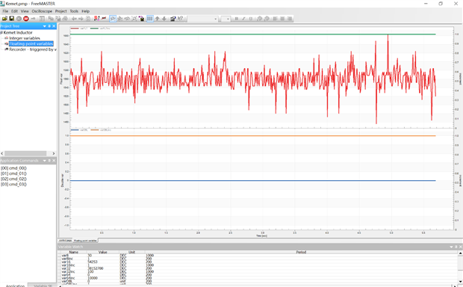Open the Project menu
This screenshot has width=463, height=287.
tap(60, 11)
